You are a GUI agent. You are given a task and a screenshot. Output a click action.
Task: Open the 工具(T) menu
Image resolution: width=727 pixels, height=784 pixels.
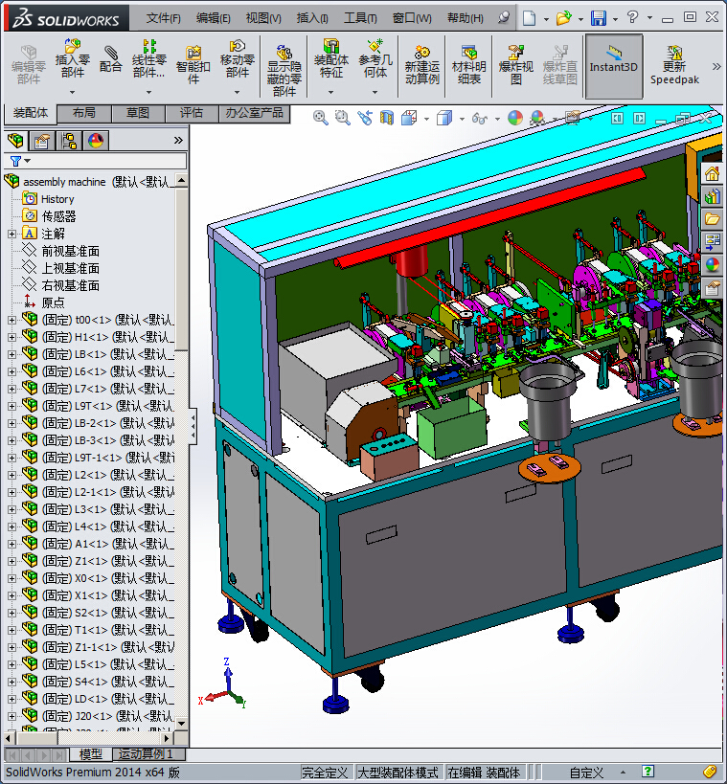360,18
